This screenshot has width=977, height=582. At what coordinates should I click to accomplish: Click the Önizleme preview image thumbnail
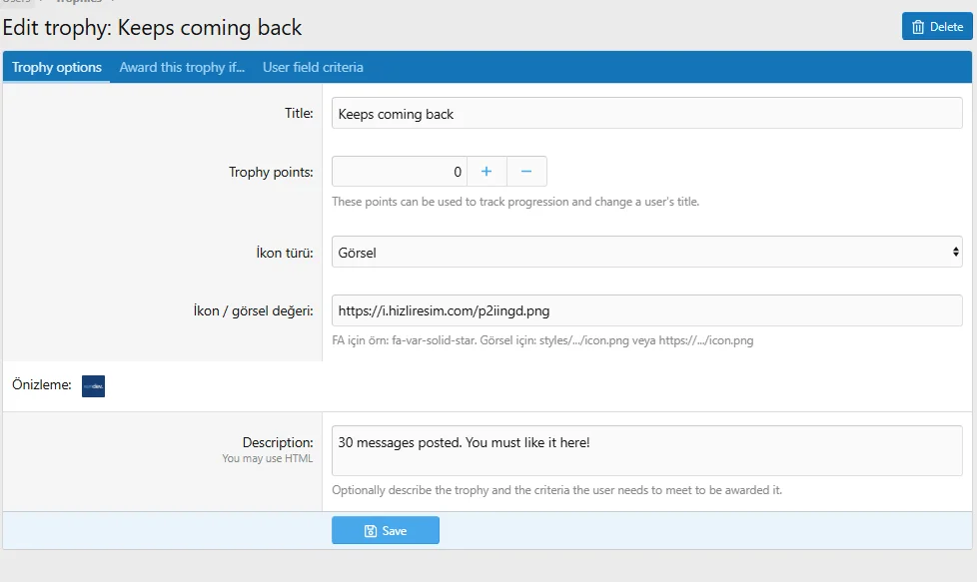(93, 386)
